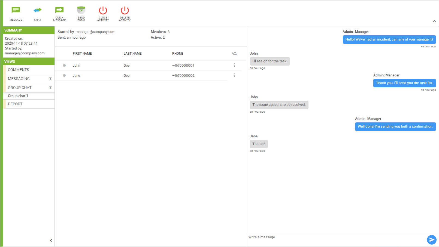439x247 pixels.
Task: Click the Views section header
Action: point(29,61)
